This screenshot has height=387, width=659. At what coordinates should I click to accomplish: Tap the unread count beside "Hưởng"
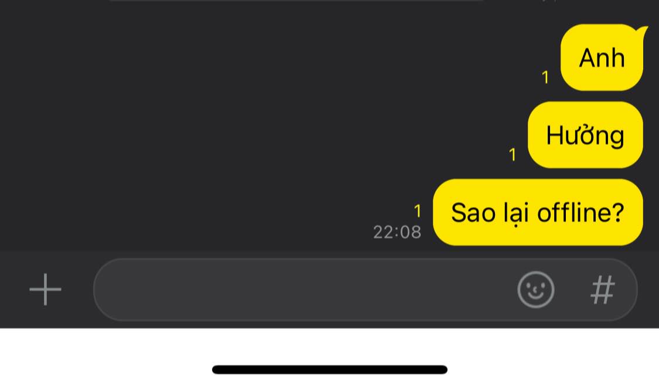click(x=513, y=155)
